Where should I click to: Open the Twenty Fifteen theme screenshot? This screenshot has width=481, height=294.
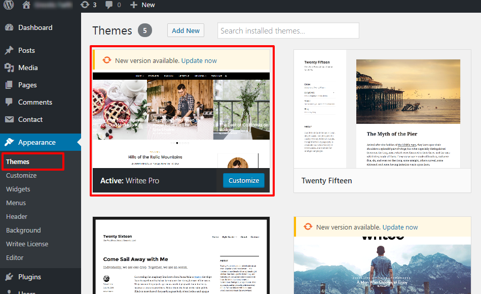click(382, 109)
